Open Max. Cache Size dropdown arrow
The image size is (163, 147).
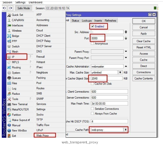coord(120,72)
